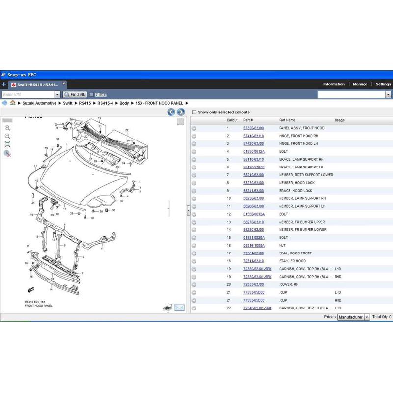Open part number 58270-63J10
Screen dimensions: 393x393
coord(253,222)
